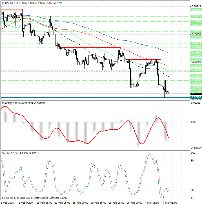This screenshot has width=202, height=205.
Task: Click the 0.89850 price level label
Action: point(196,31)
